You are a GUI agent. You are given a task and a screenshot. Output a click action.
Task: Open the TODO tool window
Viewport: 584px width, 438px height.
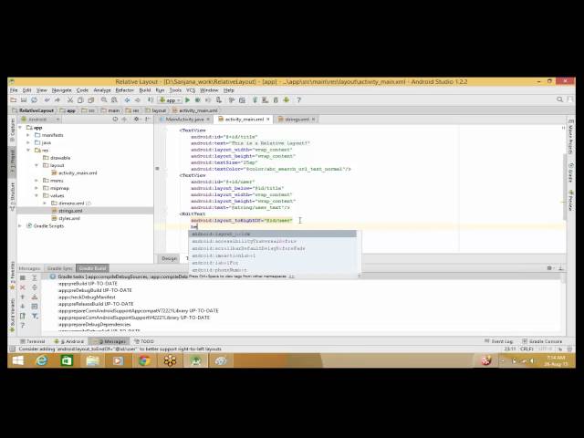144,341
